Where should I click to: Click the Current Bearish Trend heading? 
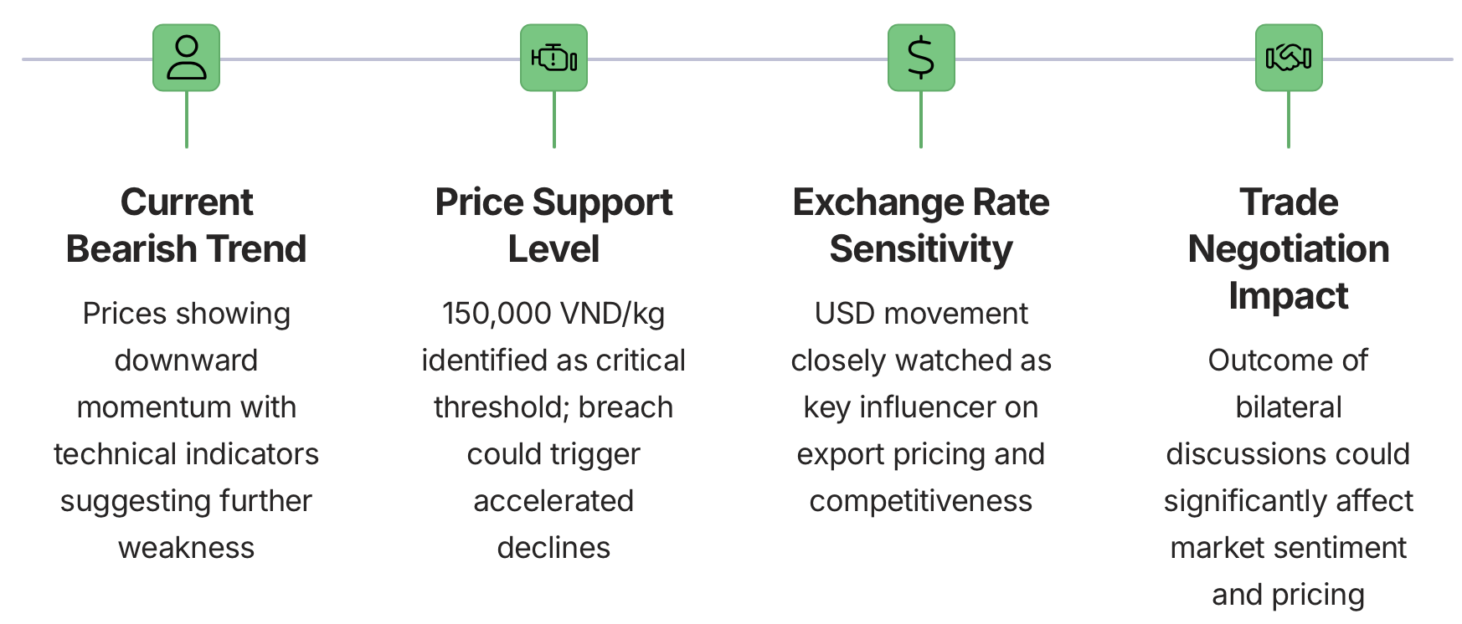tap(186, 225)
